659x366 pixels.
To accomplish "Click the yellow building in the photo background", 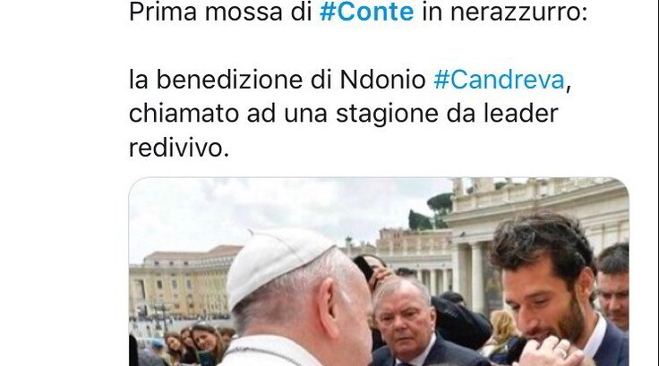I will [181, 285].
